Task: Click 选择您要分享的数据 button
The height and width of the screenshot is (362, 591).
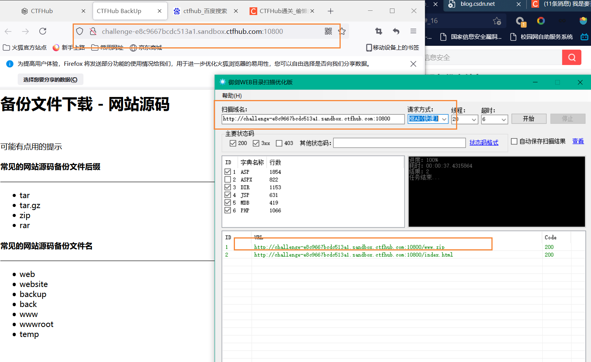Action: 50,80
